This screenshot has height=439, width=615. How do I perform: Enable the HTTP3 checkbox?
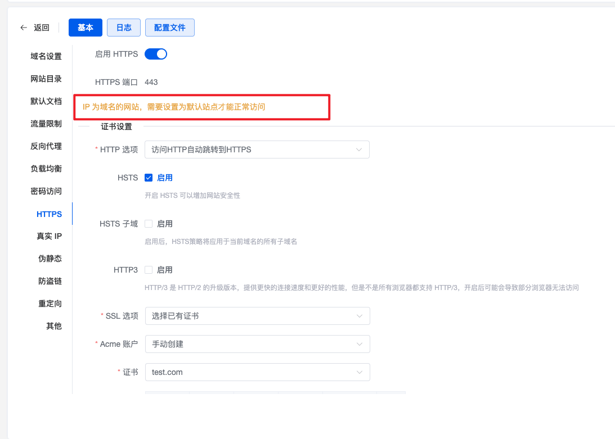click(x=148, y=270)
